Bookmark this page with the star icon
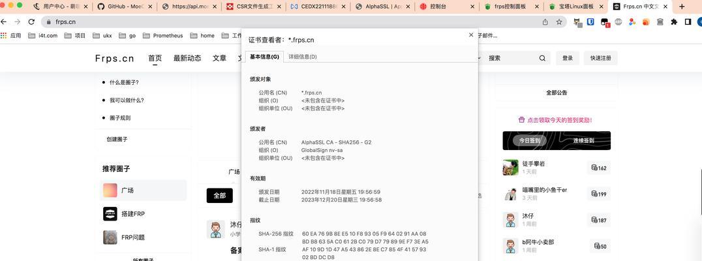702x261 pixels. (559, 22)
